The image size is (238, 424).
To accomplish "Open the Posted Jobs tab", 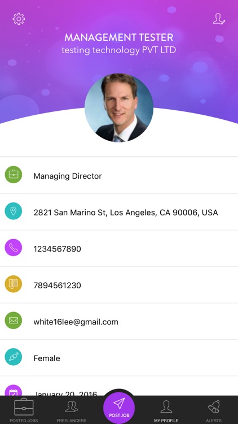I will 24,410.
